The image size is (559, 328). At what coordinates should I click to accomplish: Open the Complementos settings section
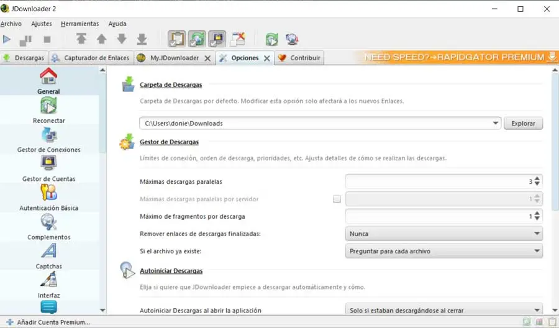pos(49,227)
